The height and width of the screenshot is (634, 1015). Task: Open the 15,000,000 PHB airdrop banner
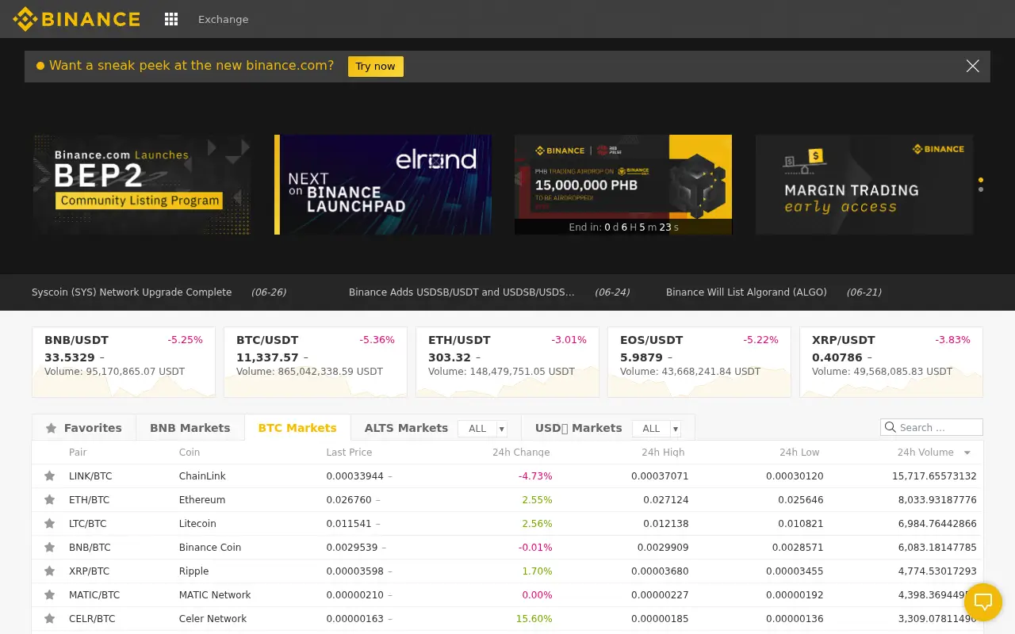[x=623, y=185]
